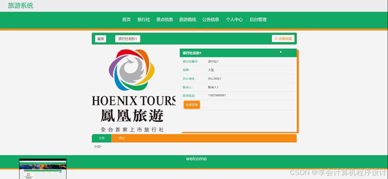Click the 旅游系统 site title
This screenshot has width=388, height=179.
(x=21, y=6)
